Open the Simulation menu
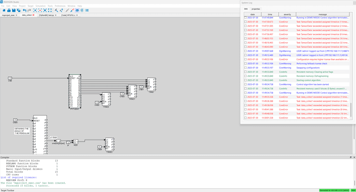Image resolution: width=356 pixels, height=192 pixels. click(40, 6)
